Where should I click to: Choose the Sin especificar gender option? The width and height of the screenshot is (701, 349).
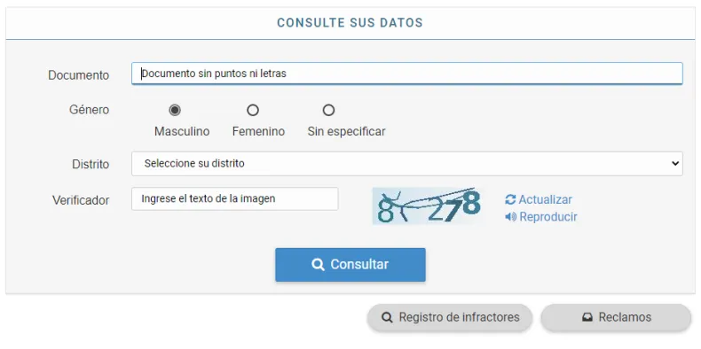(328, 110)
